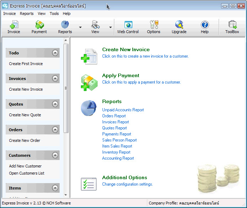Click the large Create New Invoice document icon

pos(89,56)
